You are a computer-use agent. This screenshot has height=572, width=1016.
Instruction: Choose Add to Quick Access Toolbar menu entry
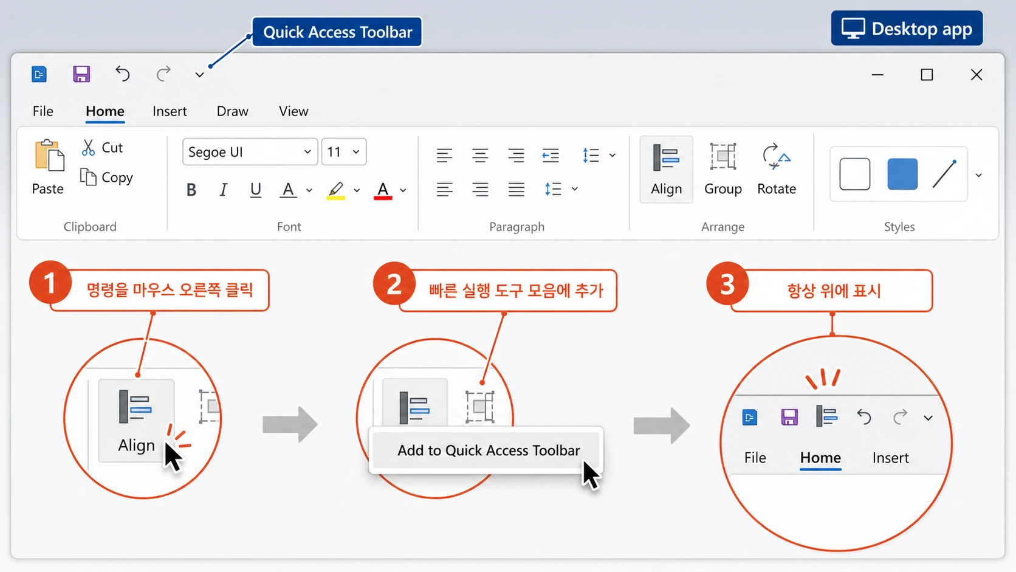[487, 450]
